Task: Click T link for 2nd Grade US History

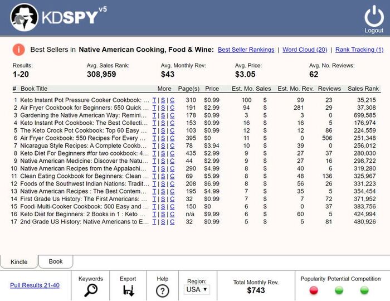Action: 154,222
